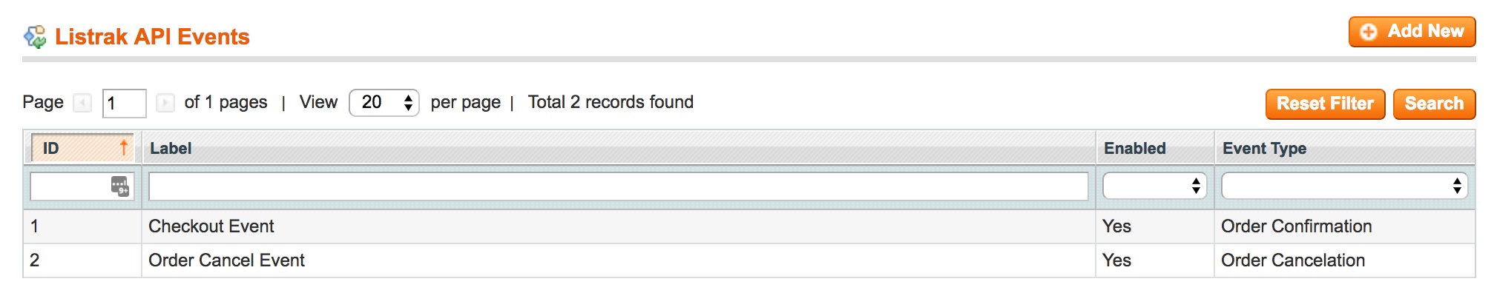The height and width of the screenshot is (293, 1497).
Task: Go to previous page arrow icon
Action: tap(82, 102)
